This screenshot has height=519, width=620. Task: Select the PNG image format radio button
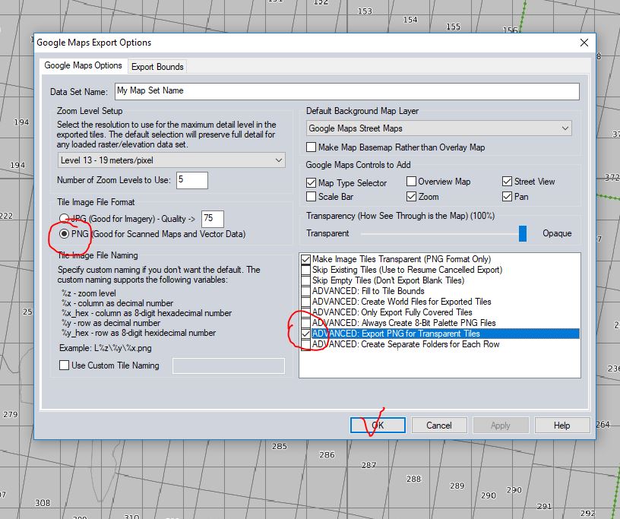pos(64,234)
